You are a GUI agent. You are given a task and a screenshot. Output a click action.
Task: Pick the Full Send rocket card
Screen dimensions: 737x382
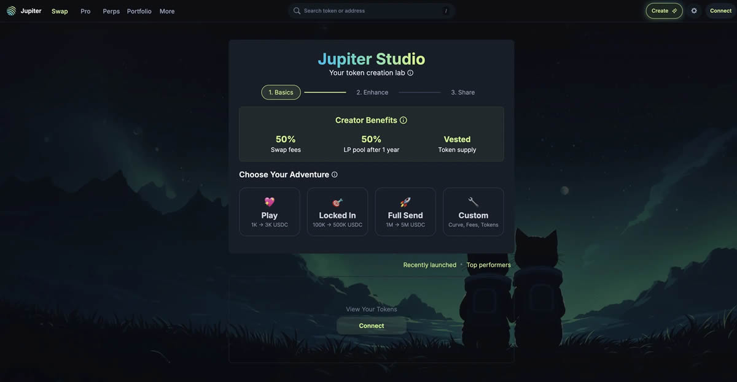(x=405, y=212)
